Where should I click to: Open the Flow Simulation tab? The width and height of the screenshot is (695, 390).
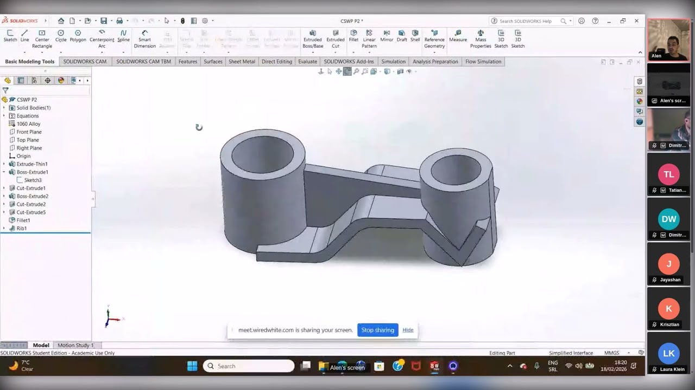point(483,62)
